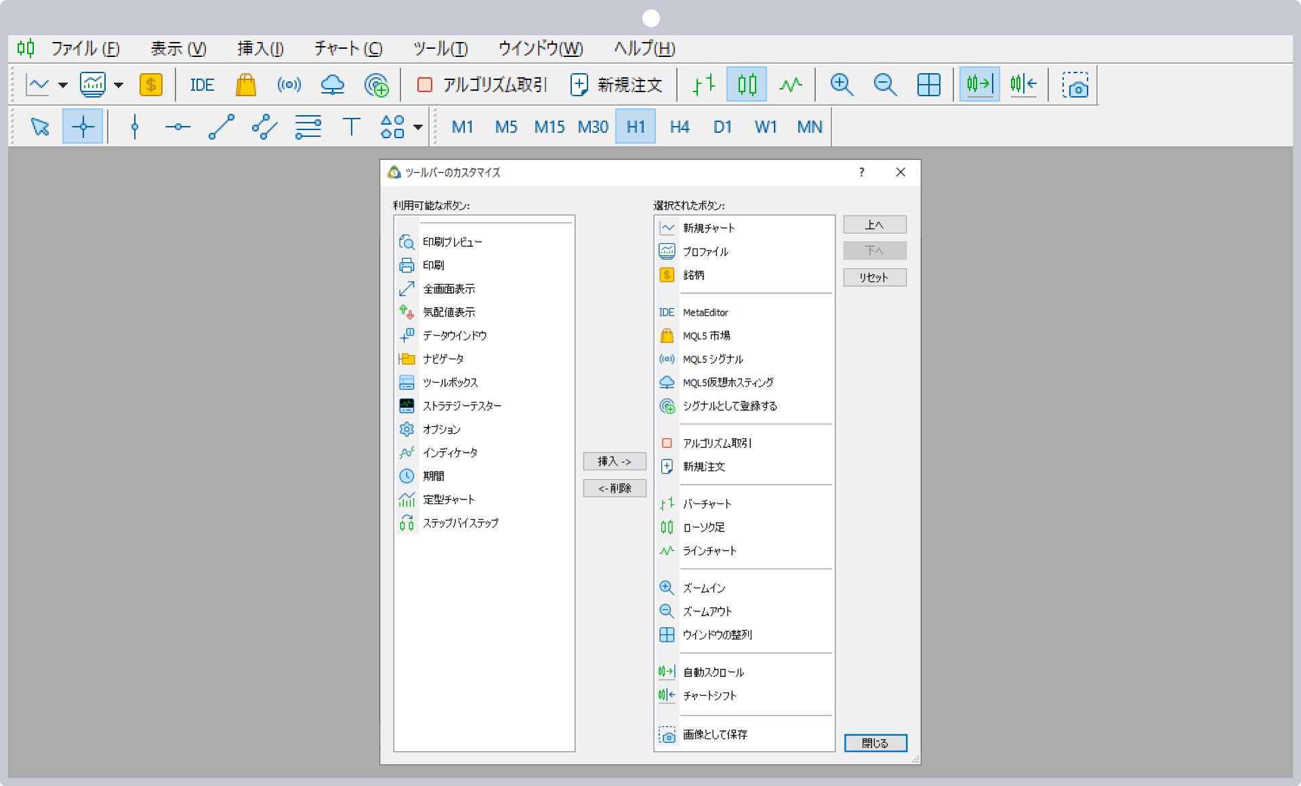Open the チャート menu
1301x786 pixels.
348,49
